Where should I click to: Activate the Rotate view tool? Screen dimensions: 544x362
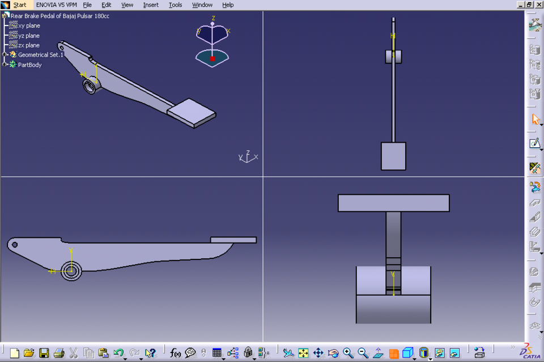pyautogui.click(x=333, y=352)
